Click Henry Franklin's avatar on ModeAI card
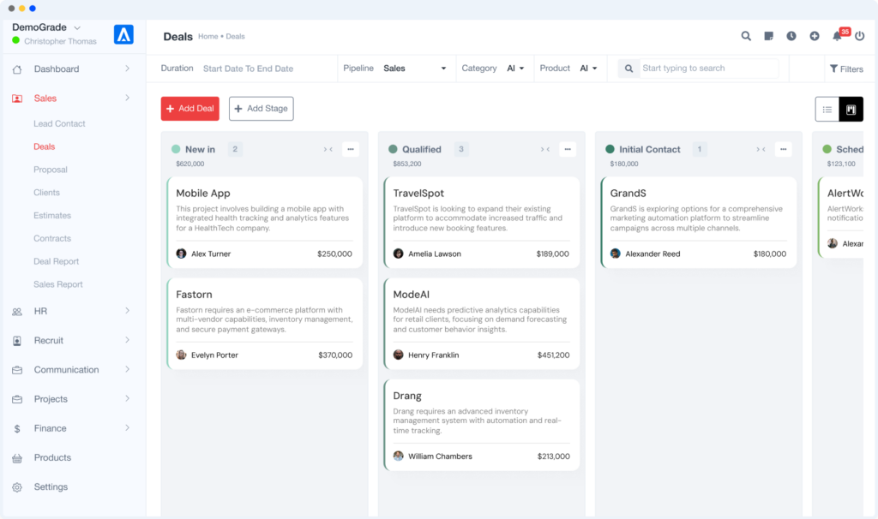Screen dimensions: 878x519 click(x=398, y=355)
